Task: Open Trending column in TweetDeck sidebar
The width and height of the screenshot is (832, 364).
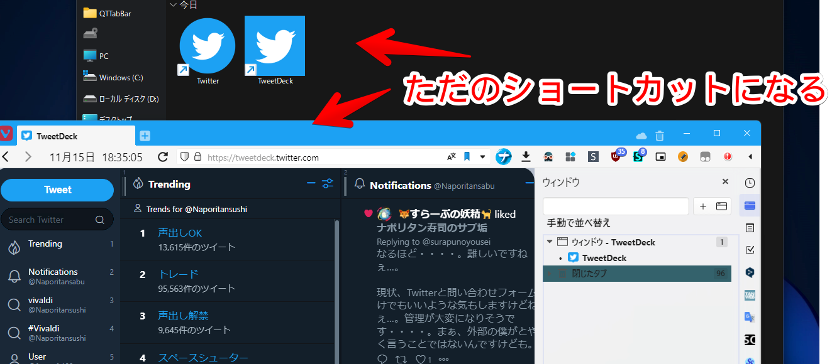Action: click(x=60, y=245)
